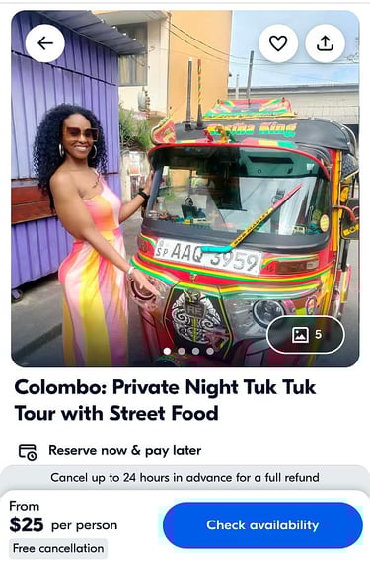370x561 pixels.
Task: Click the Check availability button
Action: click(x=262, y=525)
